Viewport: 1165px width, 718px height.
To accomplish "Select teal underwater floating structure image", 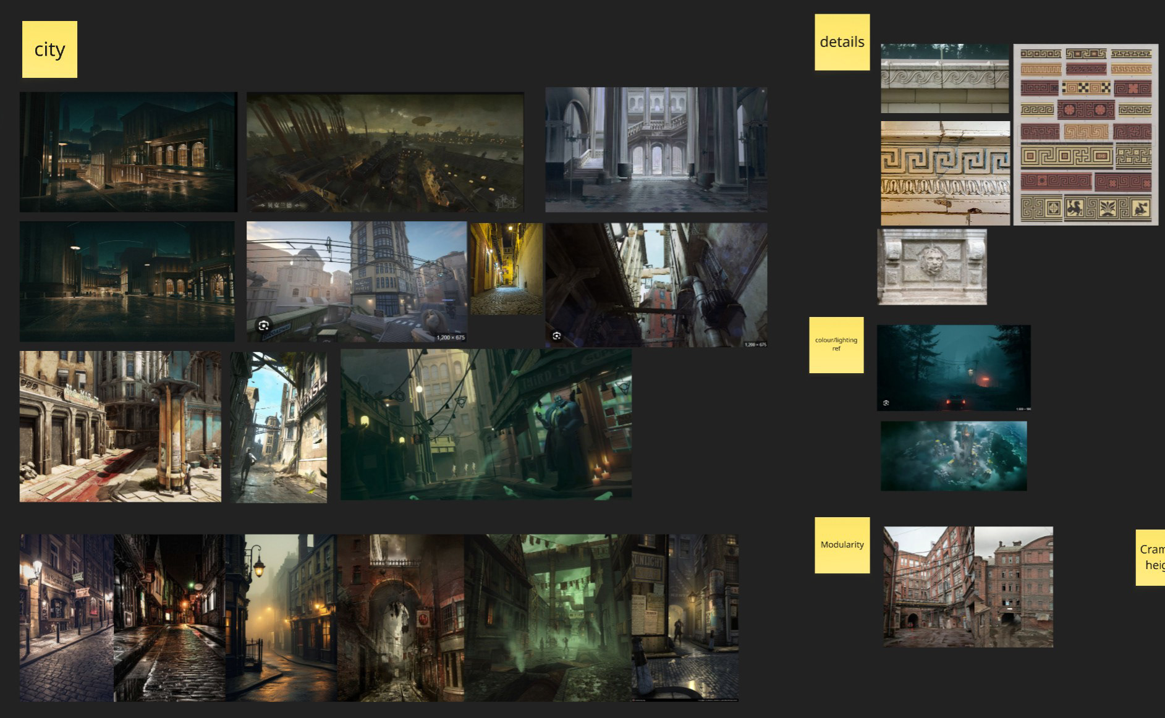I will (954, 457).
